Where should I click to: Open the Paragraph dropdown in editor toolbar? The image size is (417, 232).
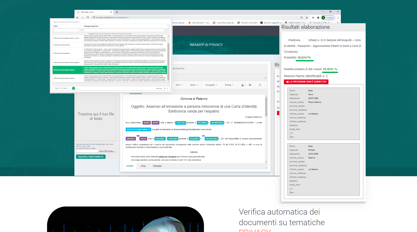212,85
